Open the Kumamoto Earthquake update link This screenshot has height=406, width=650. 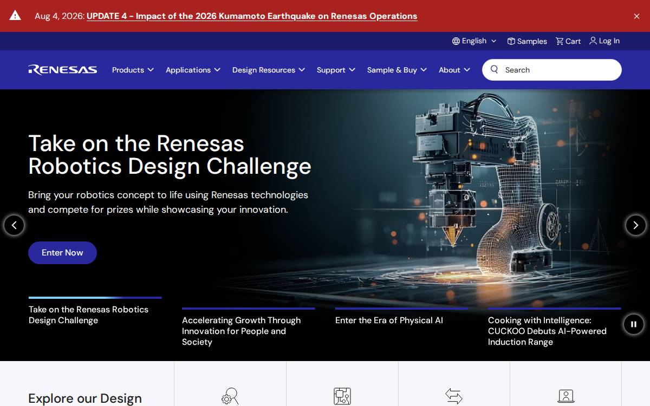point(252,16)
